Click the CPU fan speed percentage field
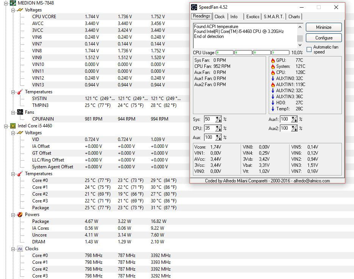354x279 pixels. coord(209,128)
